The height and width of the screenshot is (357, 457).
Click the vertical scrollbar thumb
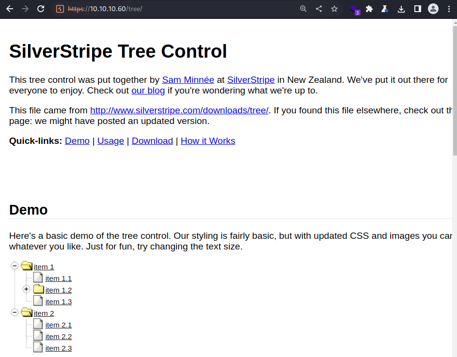click(455, 91)
